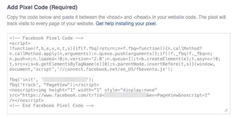Viewport: 236px width, 119px height.
Task: Open the Get help installing your pixel link
Action: coord(126,24)
